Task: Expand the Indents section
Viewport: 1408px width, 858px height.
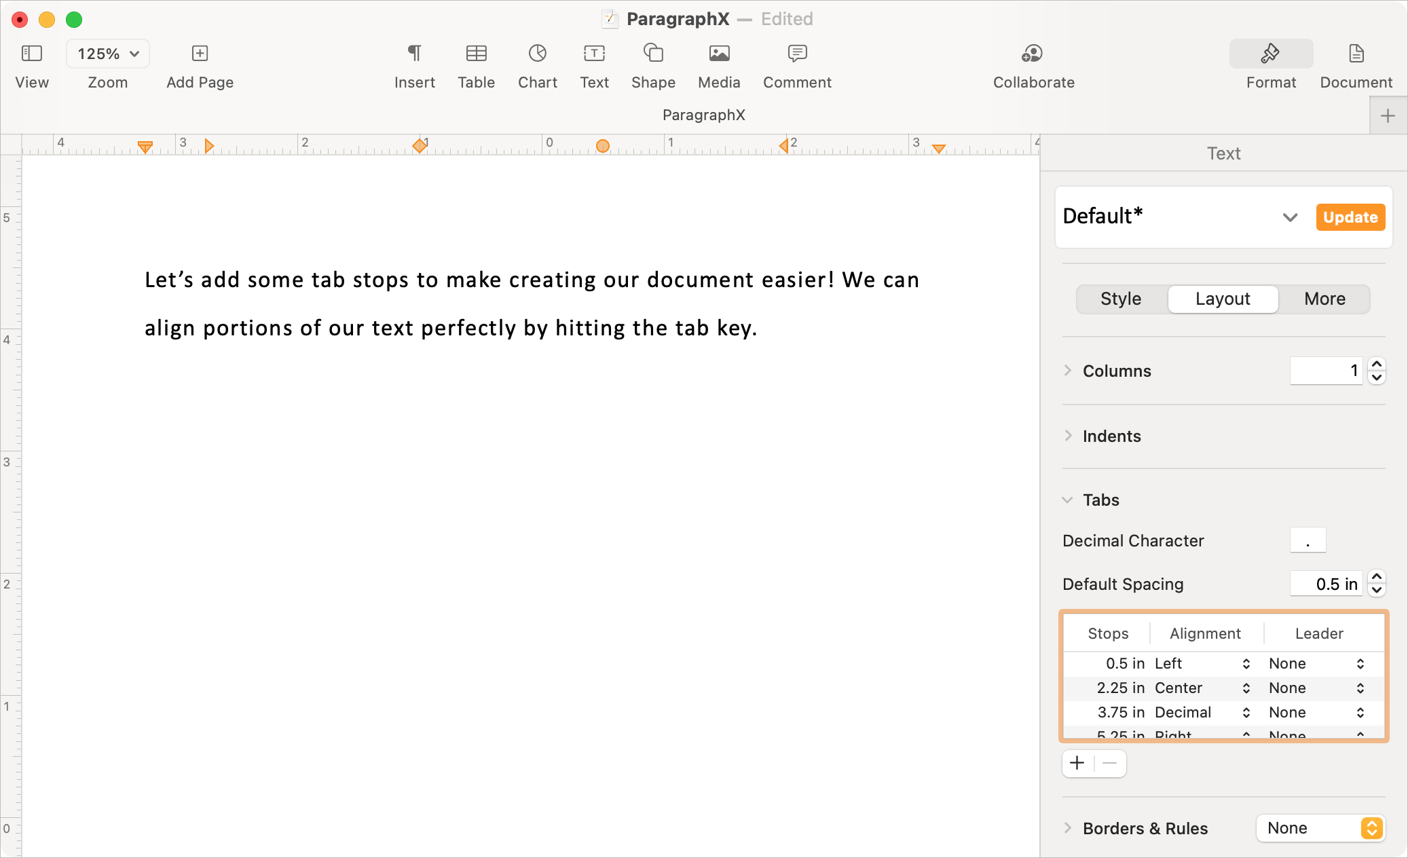Action: pyautogui.click(x=1068, y=436)
